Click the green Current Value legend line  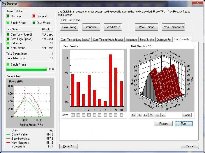[x=8, y=134]
